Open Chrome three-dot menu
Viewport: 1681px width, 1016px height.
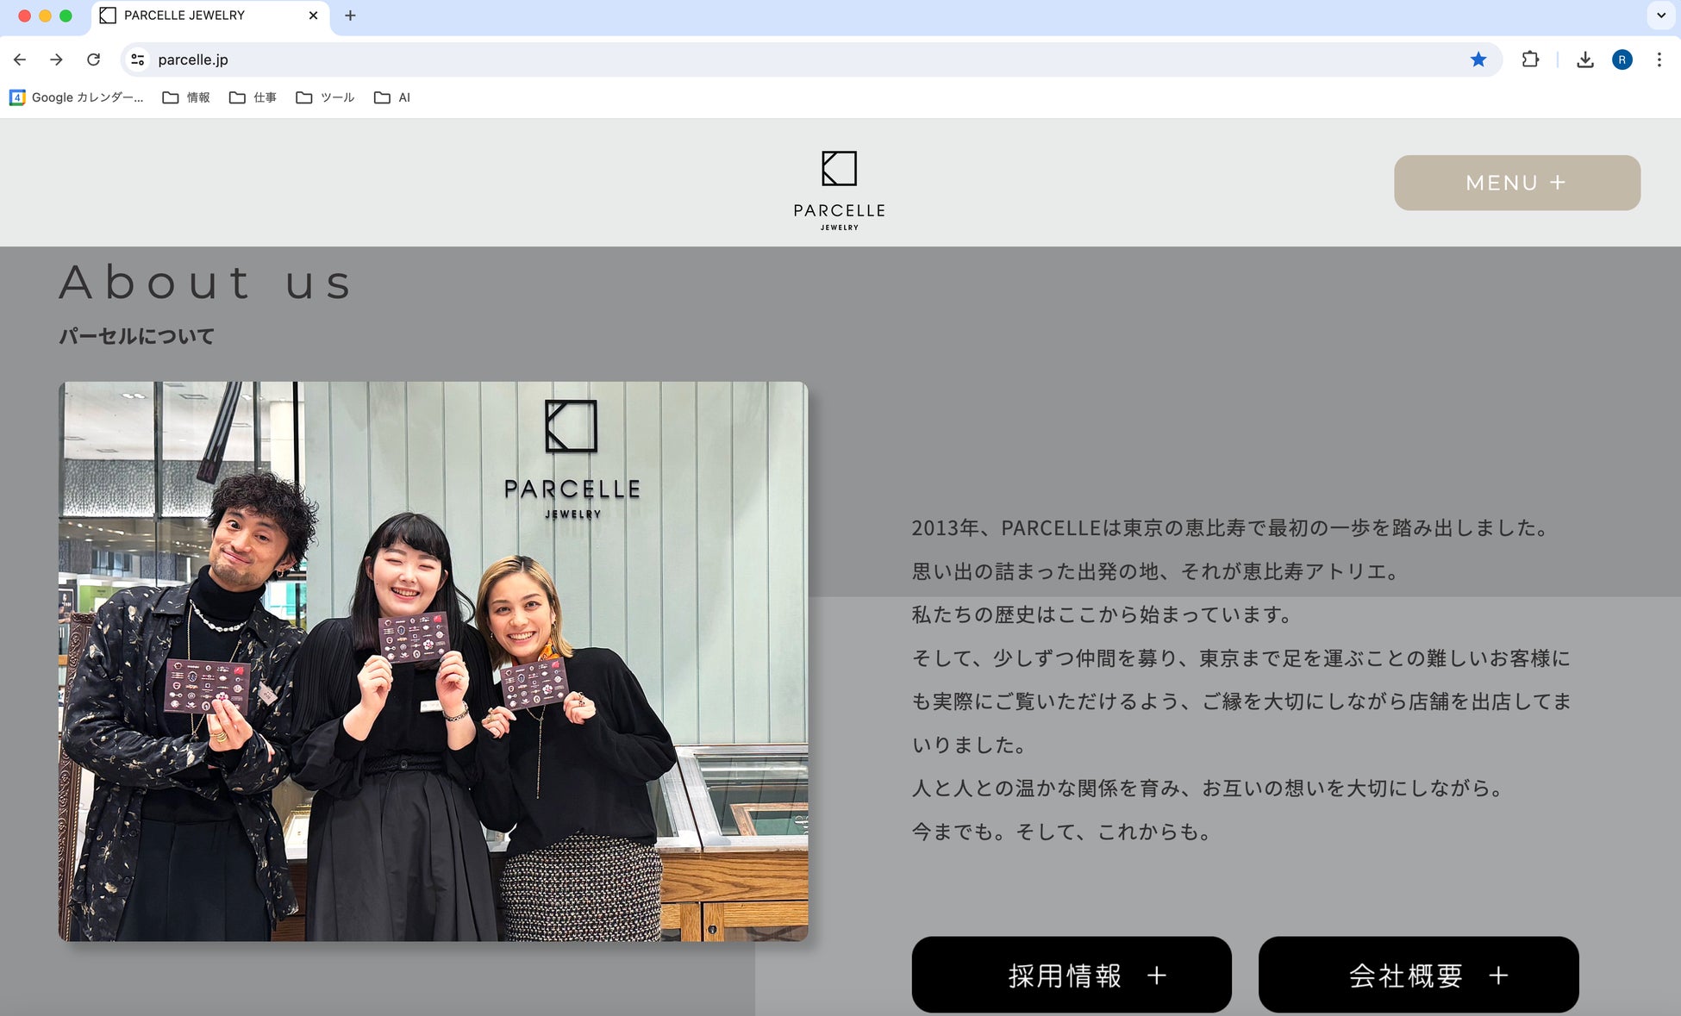(x=1659, y=59)
